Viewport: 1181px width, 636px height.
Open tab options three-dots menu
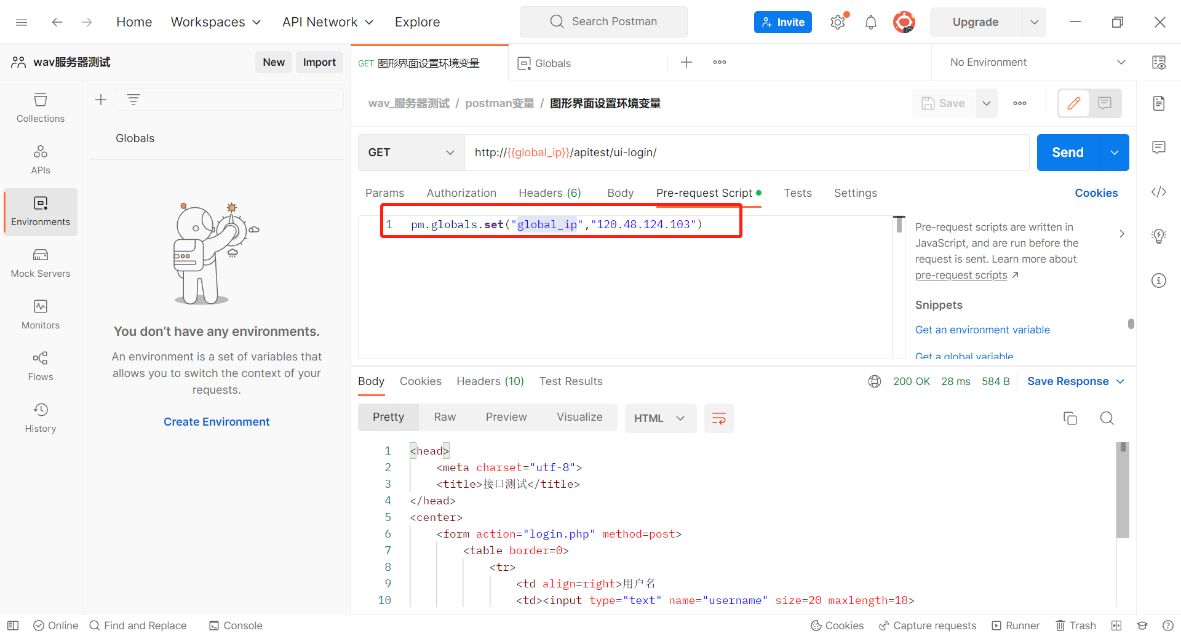[720, 62]
